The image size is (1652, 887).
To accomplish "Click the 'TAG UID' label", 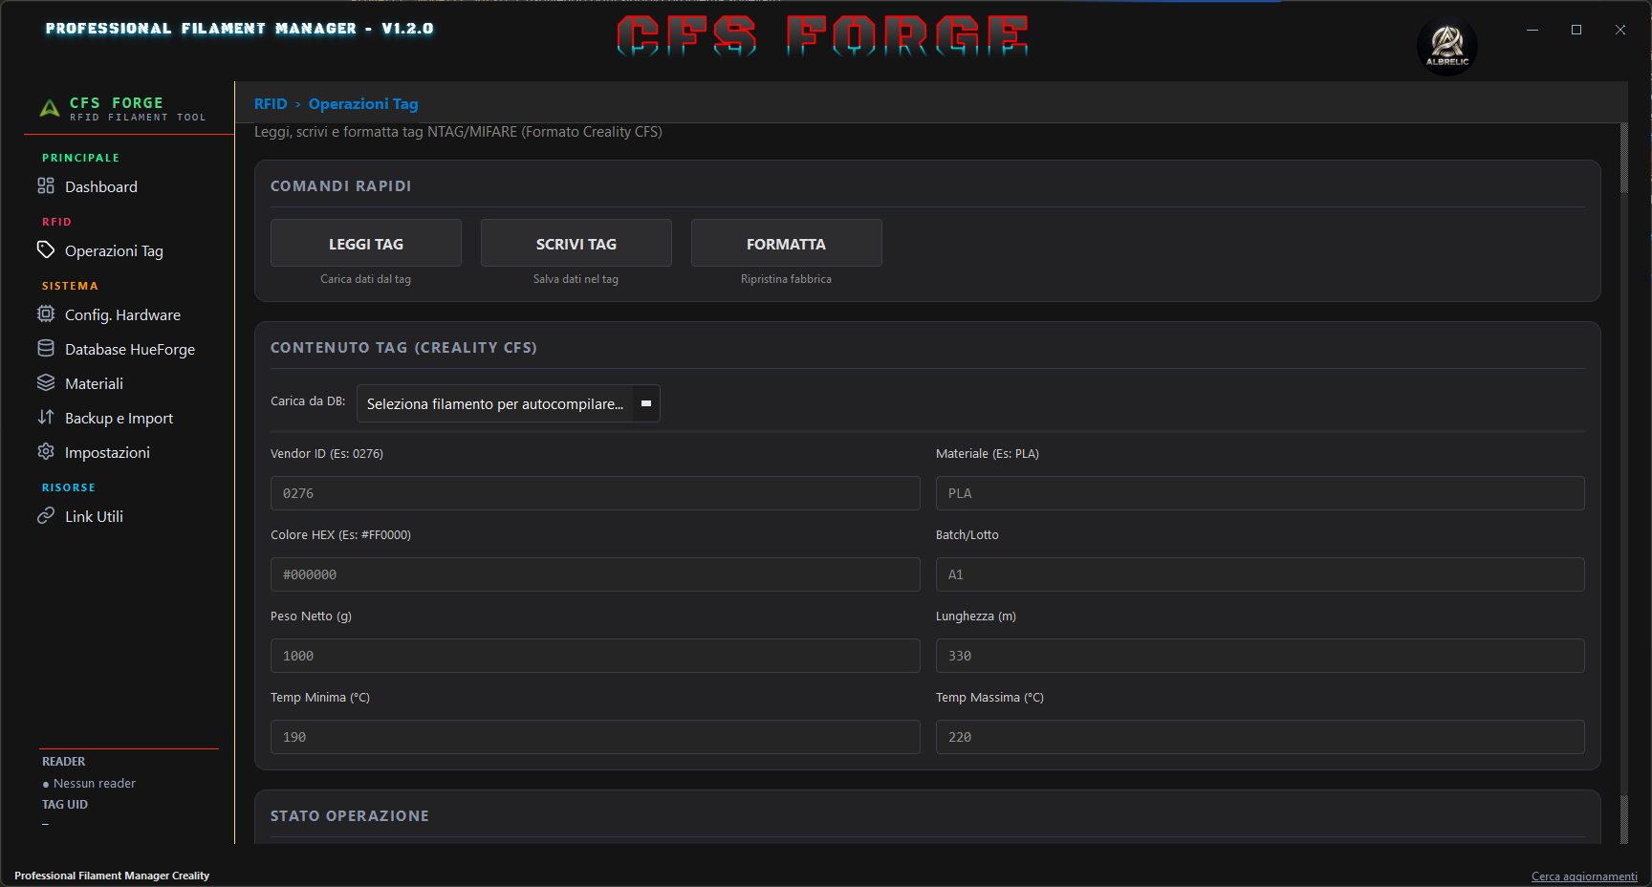I will [65, 805].
